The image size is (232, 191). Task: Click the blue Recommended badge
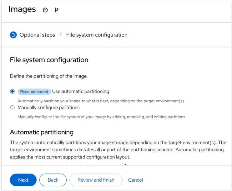click(x=34, y=92)
